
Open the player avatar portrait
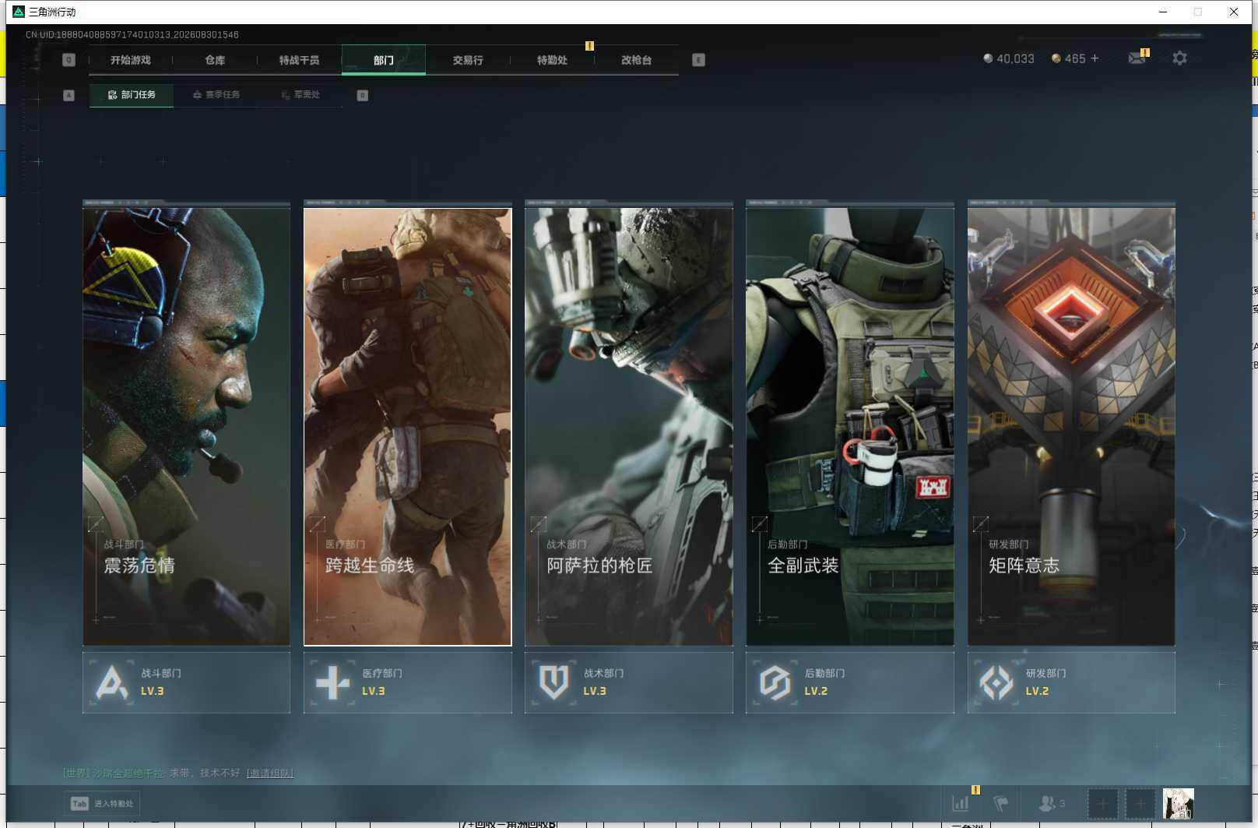tap(1178, 803)
